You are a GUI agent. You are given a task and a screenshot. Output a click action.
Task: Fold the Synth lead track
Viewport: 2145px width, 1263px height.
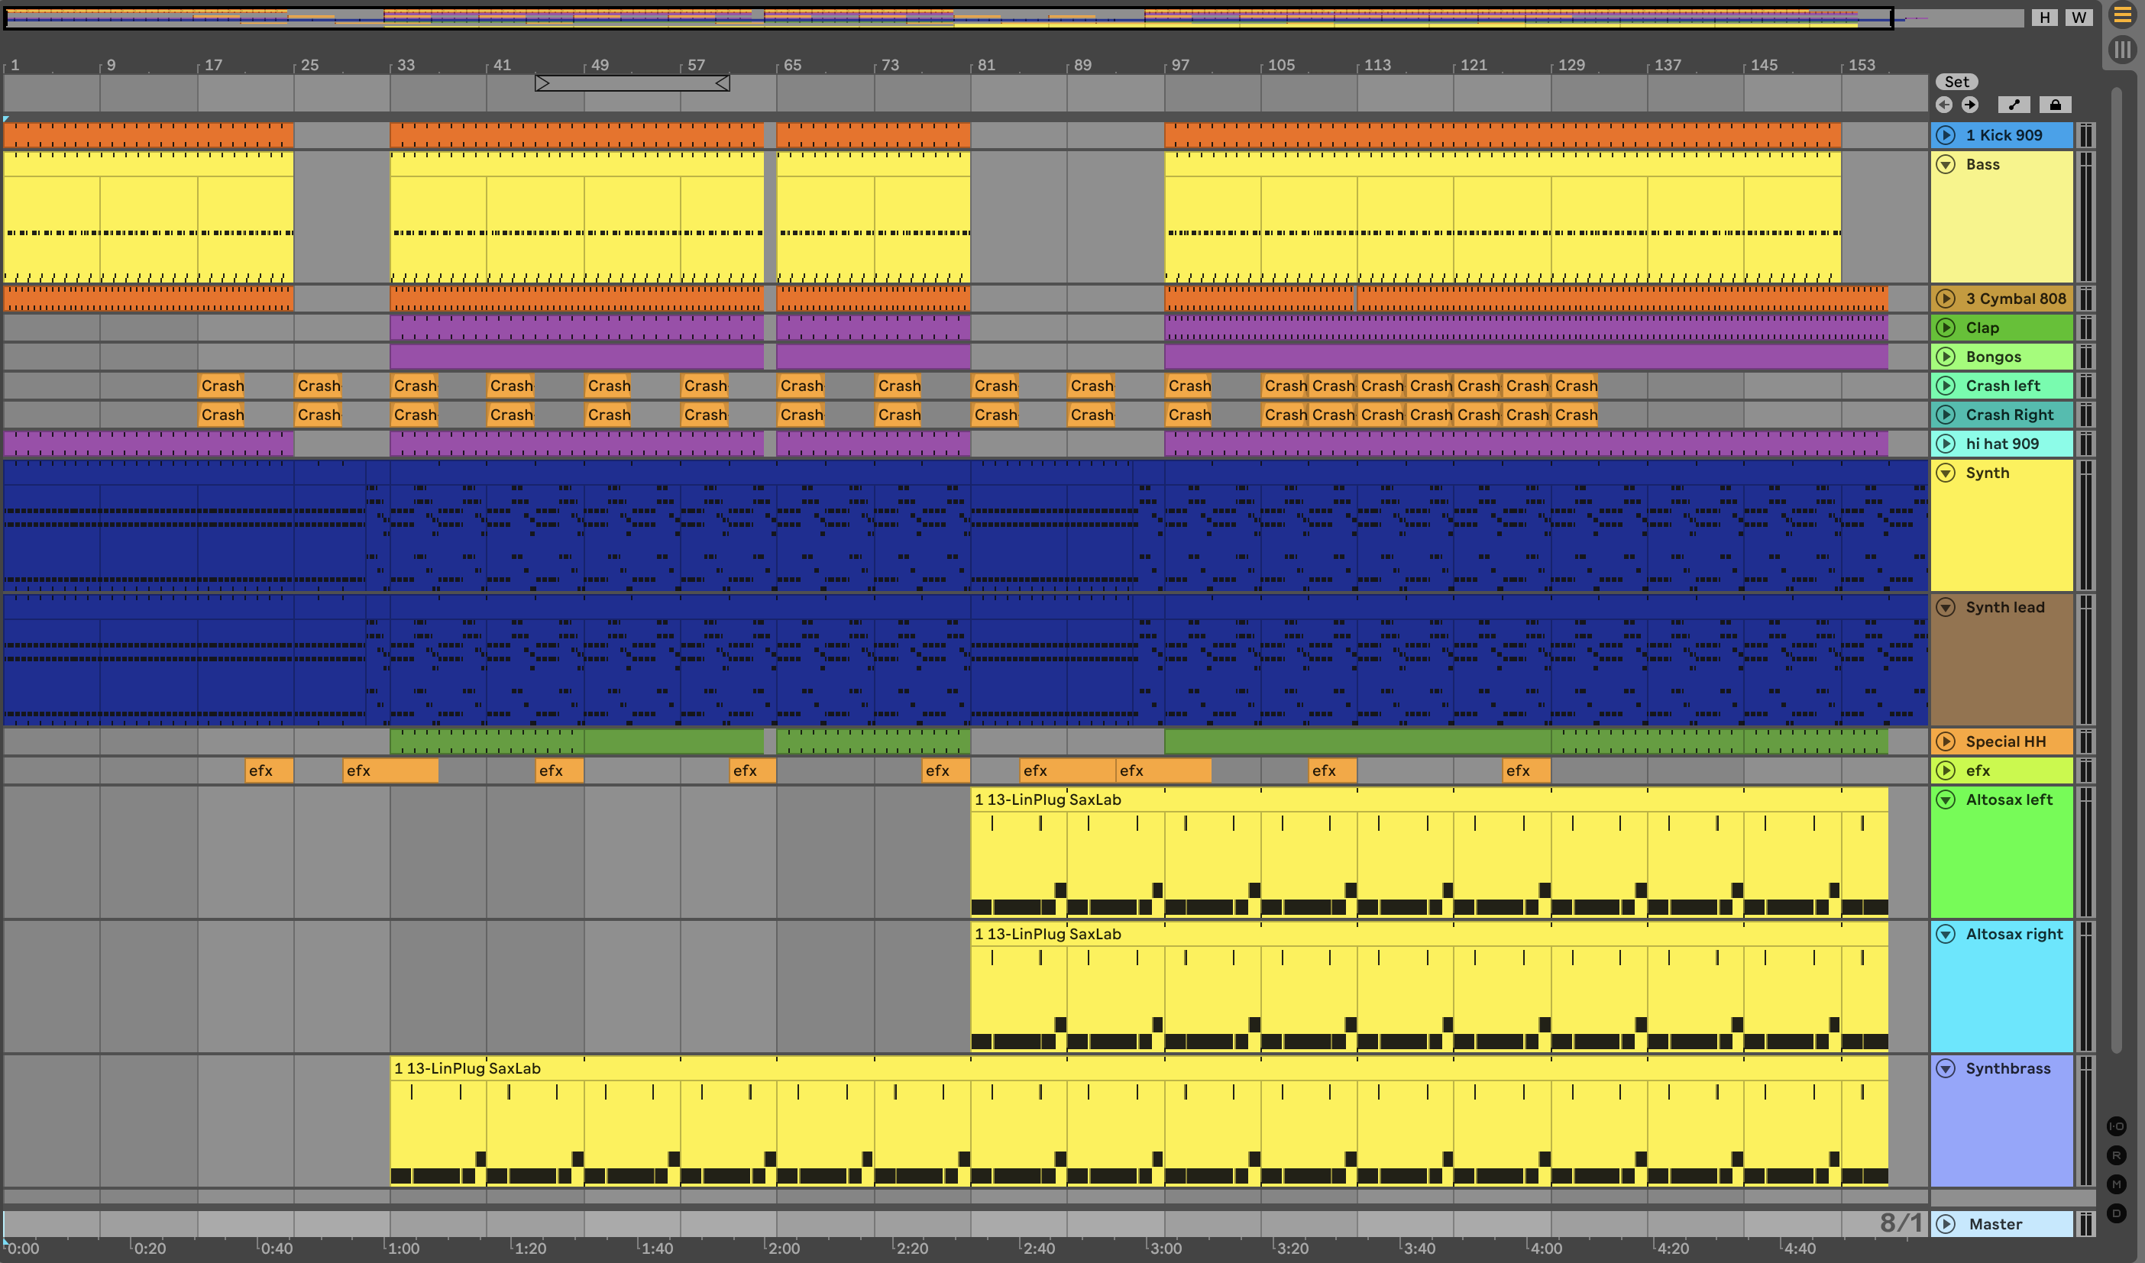1946,607
